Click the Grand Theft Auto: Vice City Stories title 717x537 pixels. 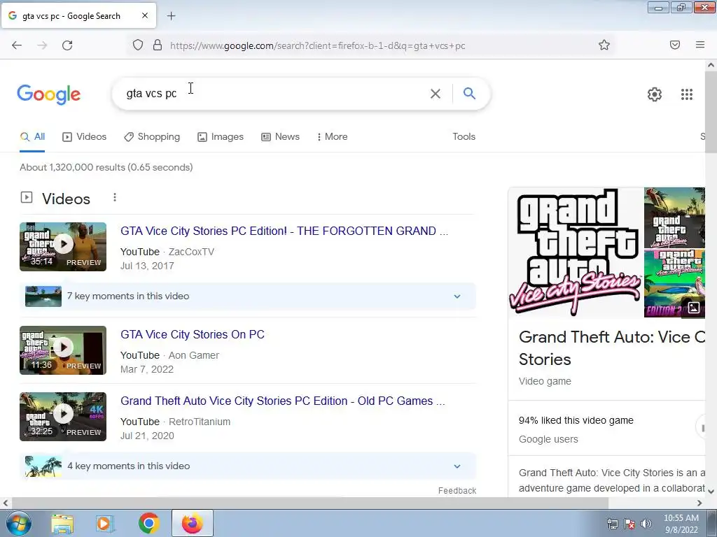tap(612, 348)
